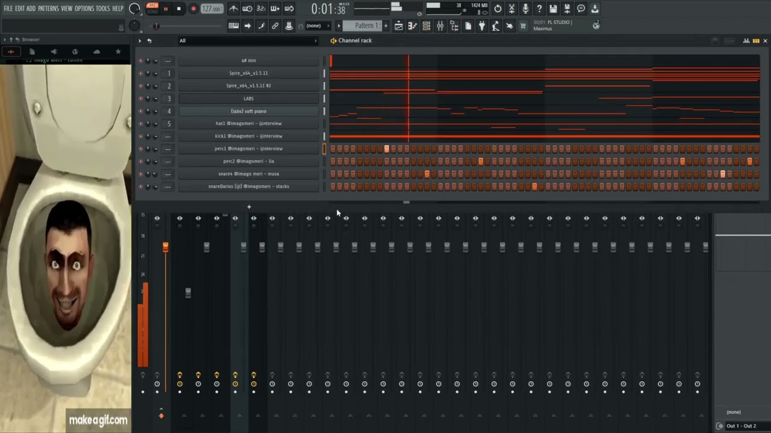Toggle the link chain multilink icon

click(275, 26)
